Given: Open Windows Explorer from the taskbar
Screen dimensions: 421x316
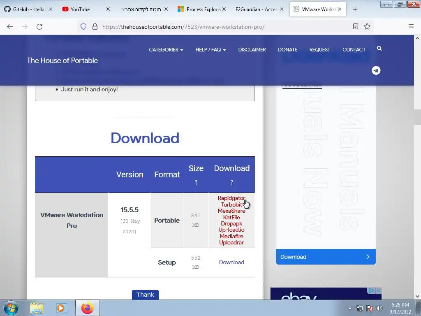Looking at the screenshot, I should point(37,308).
